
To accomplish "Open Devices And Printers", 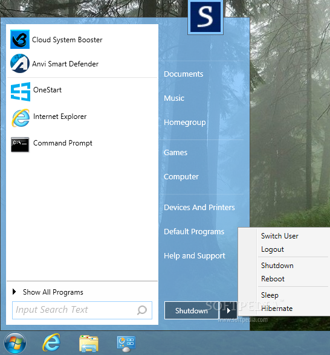I will tap(199, 208).
